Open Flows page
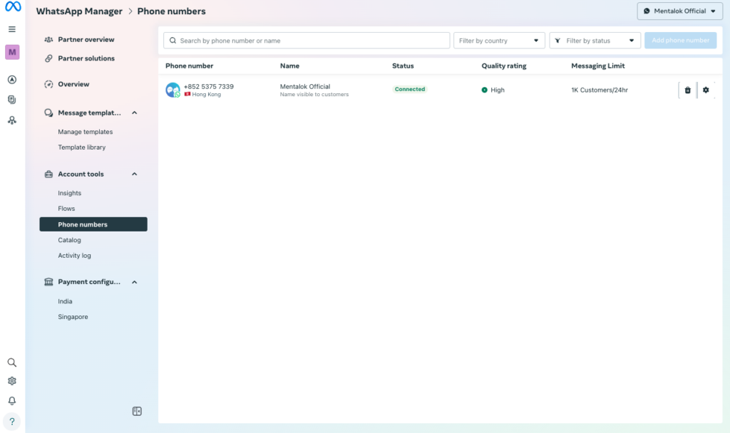The image size is (730, 433). [x=66, y=209]
